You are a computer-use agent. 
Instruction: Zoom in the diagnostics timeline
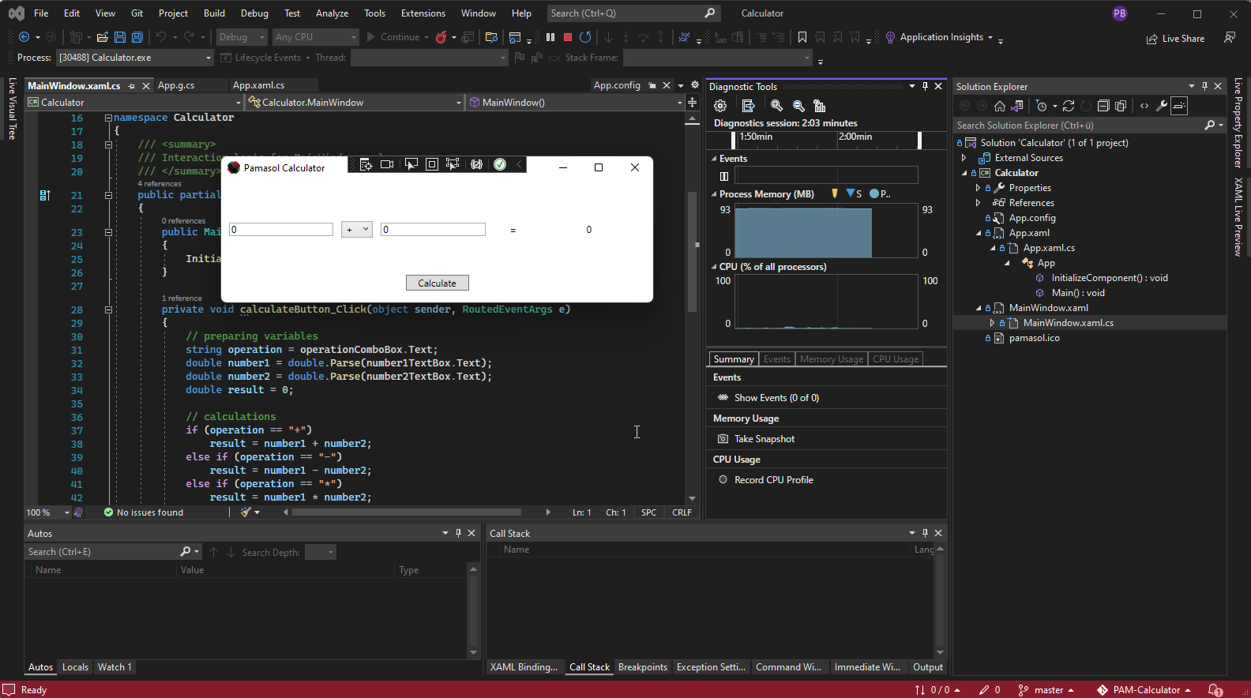tap(776, 106)
